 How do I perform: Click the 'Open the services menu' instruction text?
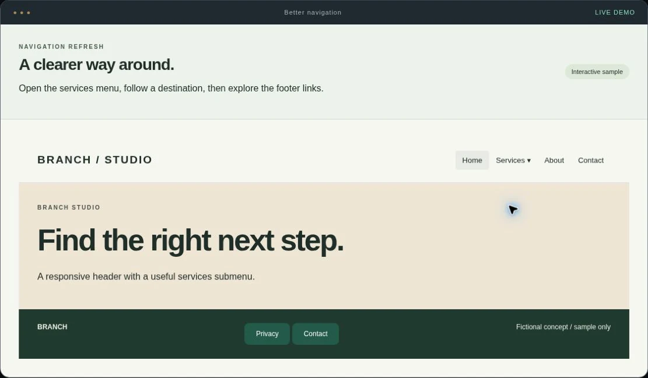pyautogui.click(x=171, y=89)
